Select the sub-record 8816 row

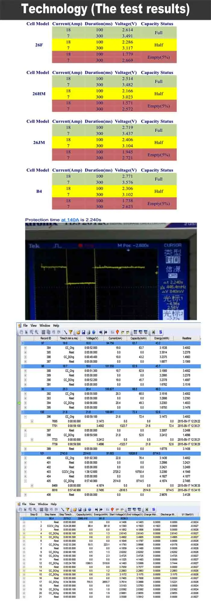click(111, 490)
